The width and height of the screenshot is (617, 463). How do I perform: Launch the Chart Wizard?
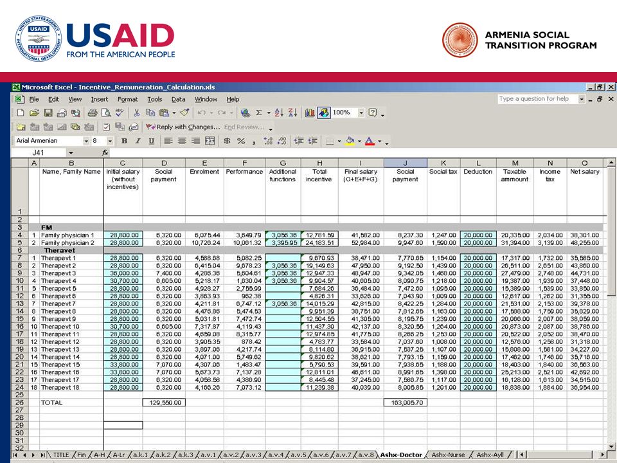(x=310, y=113)
